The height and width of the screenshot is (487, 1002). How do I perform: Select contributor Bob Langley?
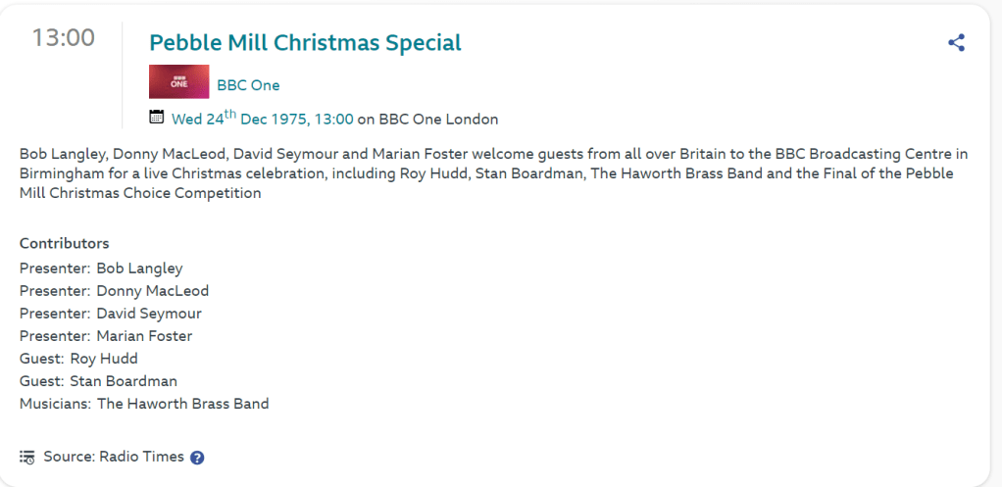click(139, 268)
